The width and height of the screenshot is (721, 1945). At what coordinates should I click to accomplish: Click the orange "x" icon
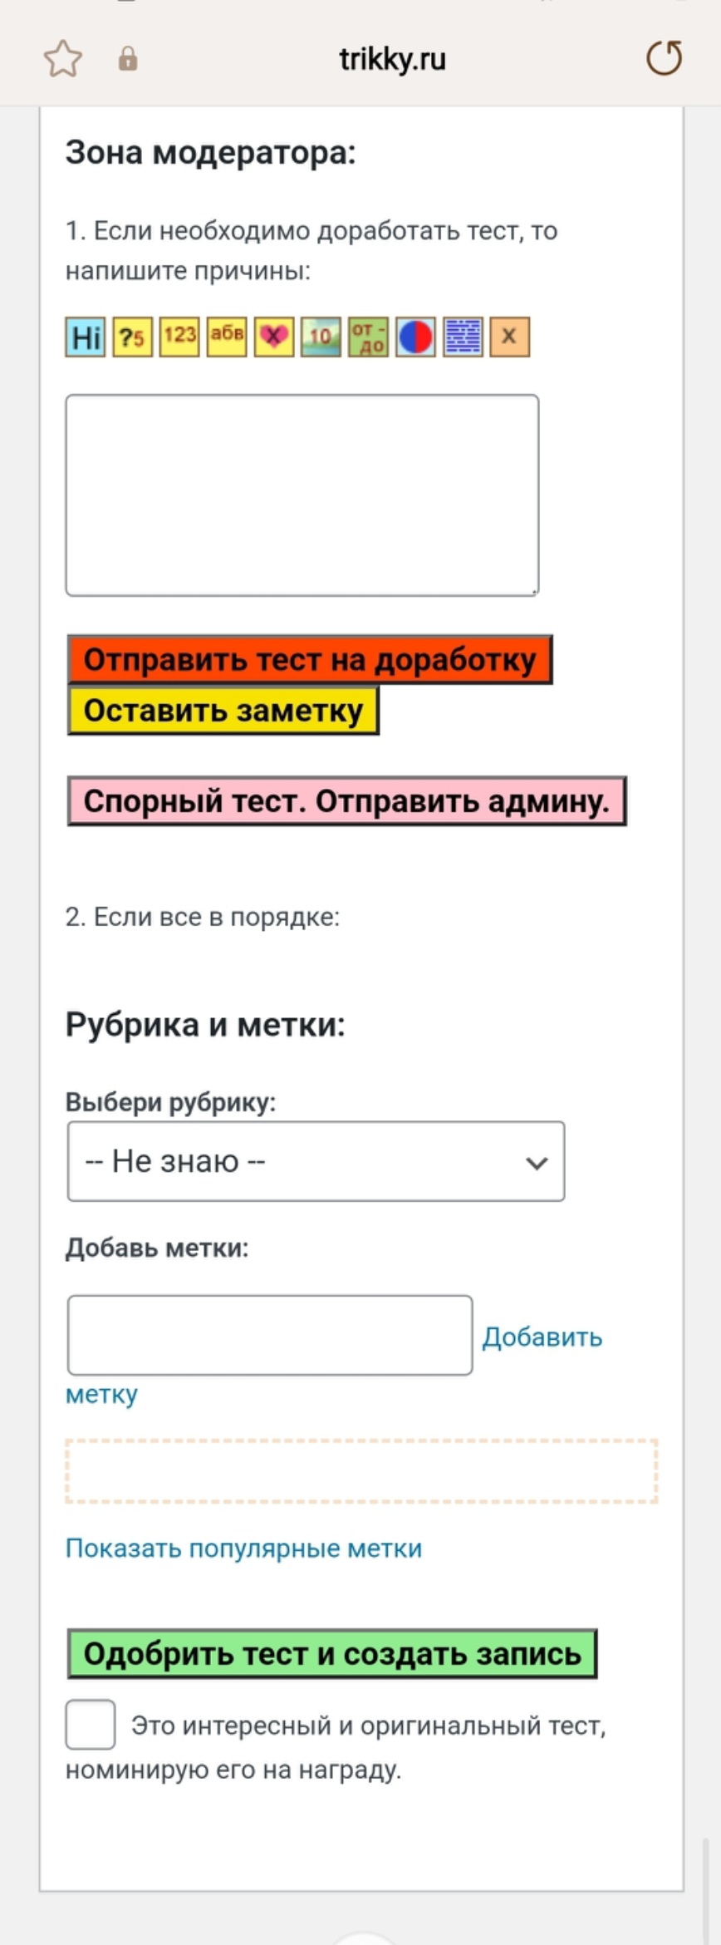click(x=509, y=337)
